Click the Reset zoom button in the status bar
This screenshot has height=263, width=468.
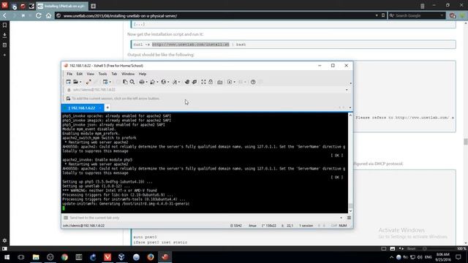(x=411, y=248)
